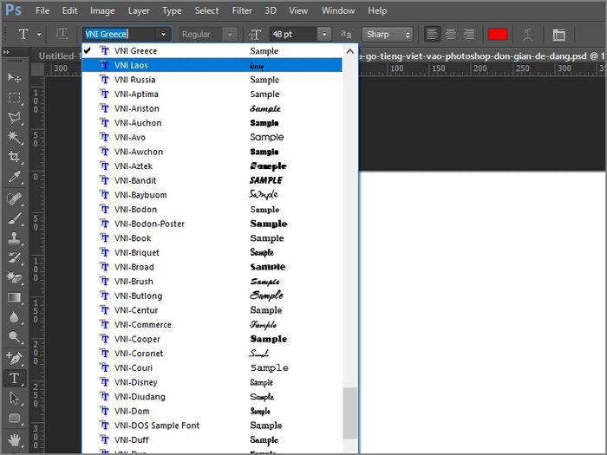Open the View menu

(x=298, y=10)
